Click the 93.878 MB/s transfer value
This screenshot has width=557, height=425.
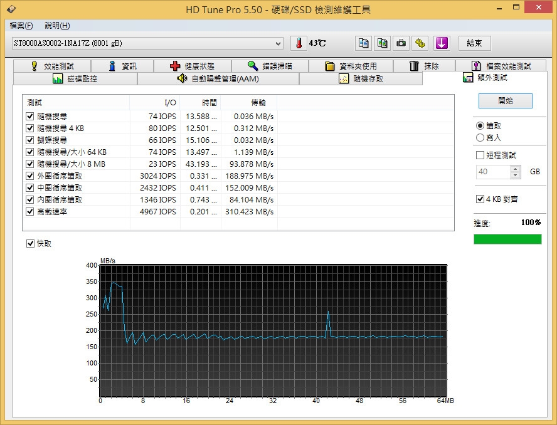(252, 164)
